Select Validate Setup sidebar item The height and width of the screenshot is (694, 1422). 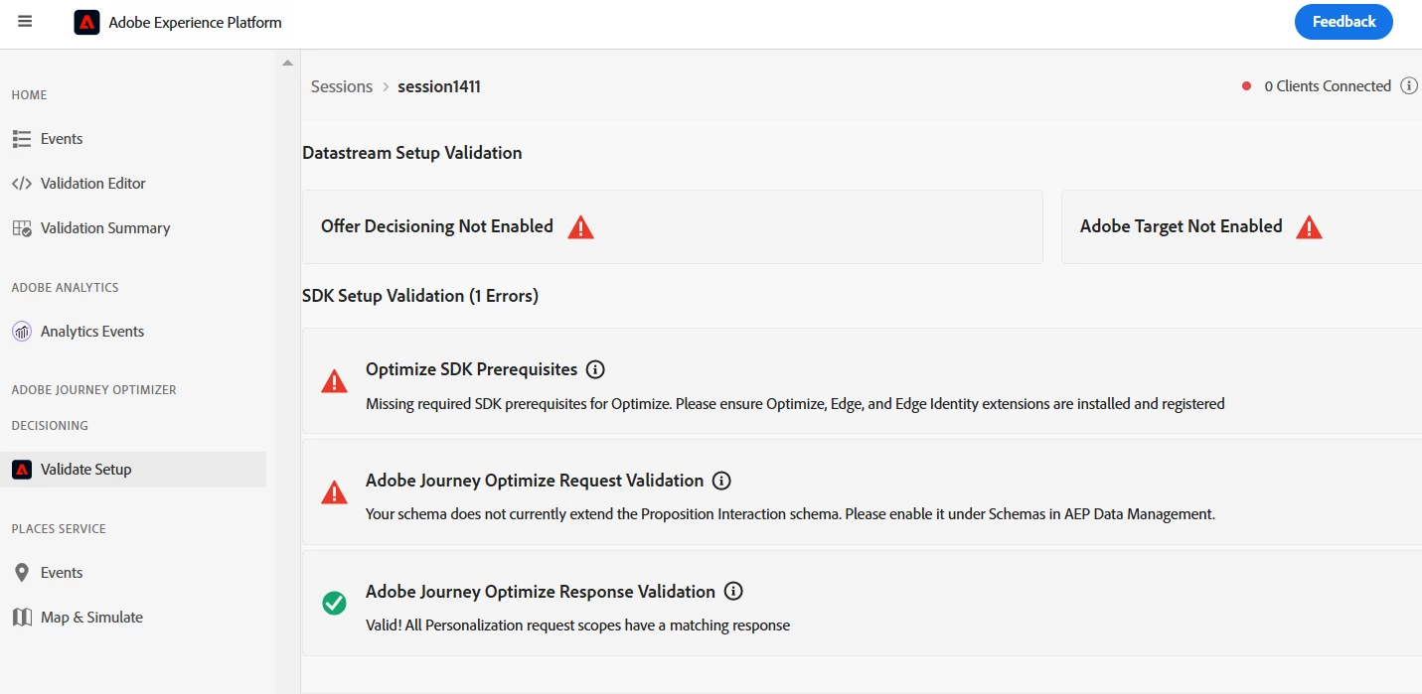point(133,470)
